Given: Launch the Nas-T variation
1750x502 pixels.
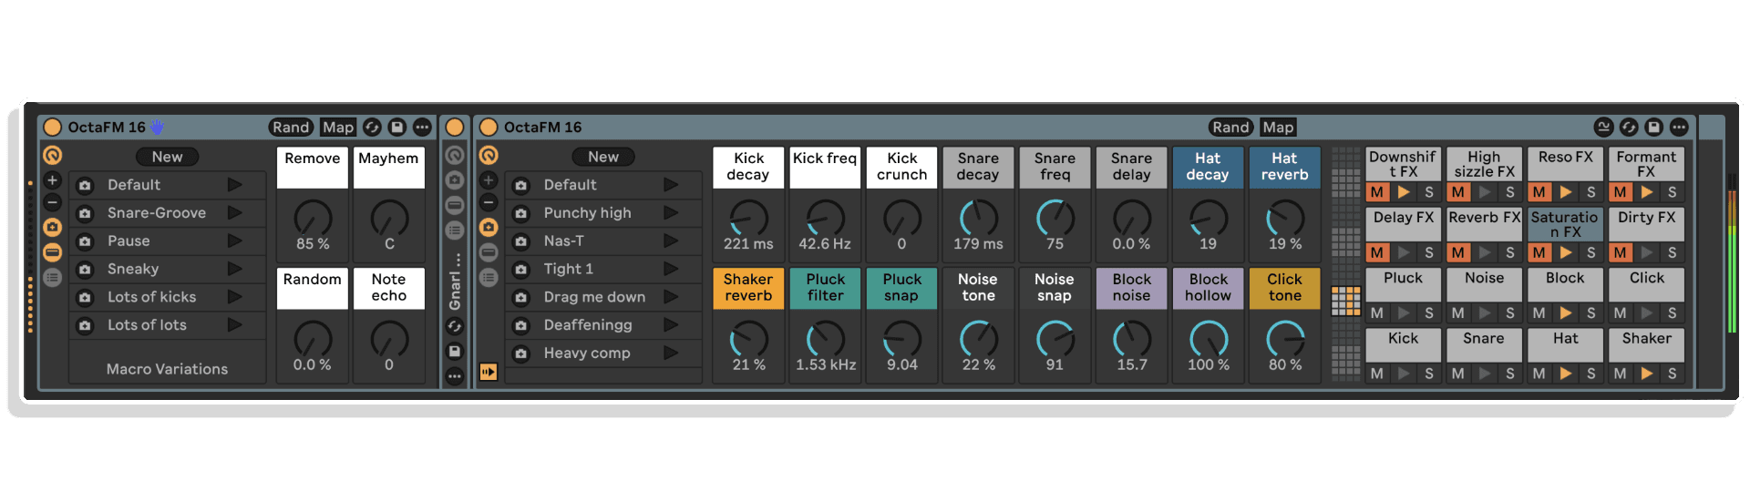Looking at the screenshot, I should click(671, 241).
